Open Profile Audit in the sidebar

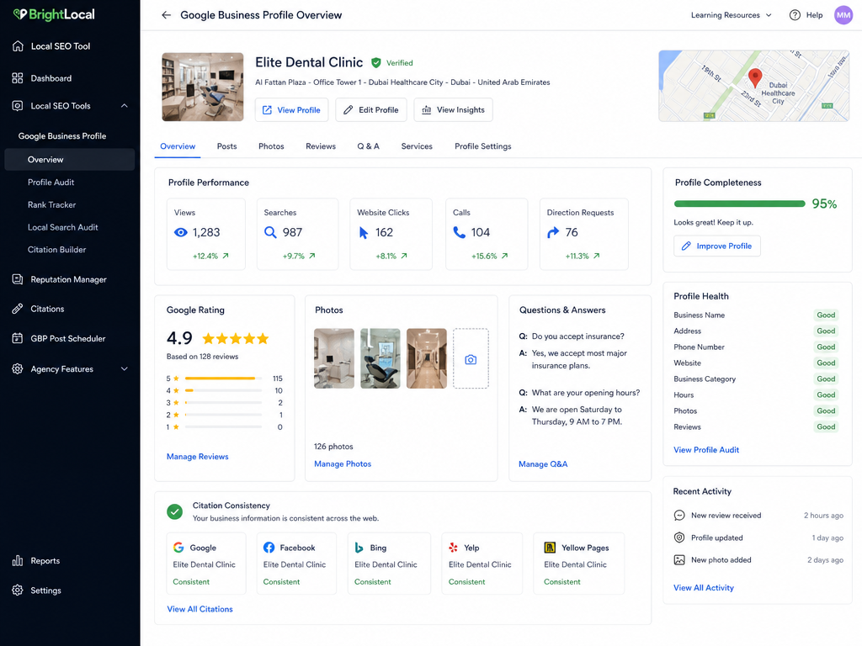(x=51, y=182)
